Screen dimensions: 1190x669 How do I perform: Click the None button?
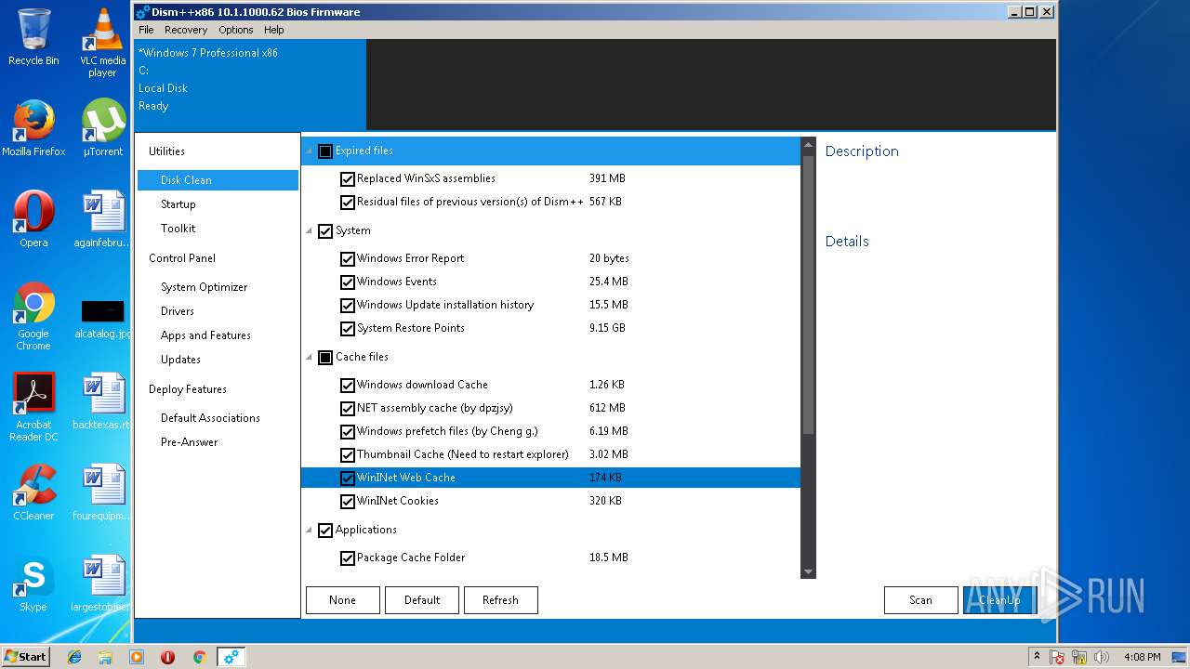pyautogui.click(x=343, y=600)
